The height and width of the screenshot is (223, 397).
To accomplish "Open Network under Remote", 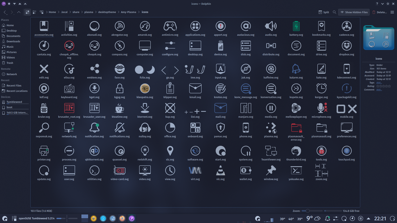I will [x=15, y=74].
